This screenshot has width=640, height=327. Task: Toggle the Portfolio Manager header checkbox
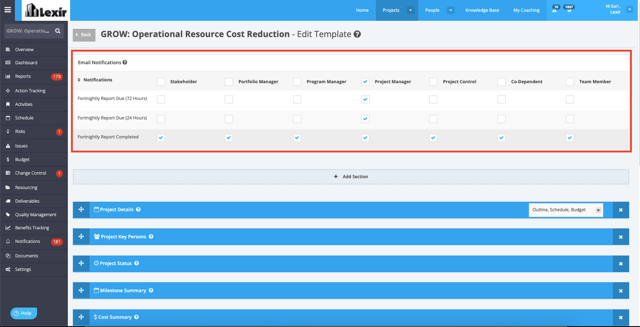pos(229,82)
